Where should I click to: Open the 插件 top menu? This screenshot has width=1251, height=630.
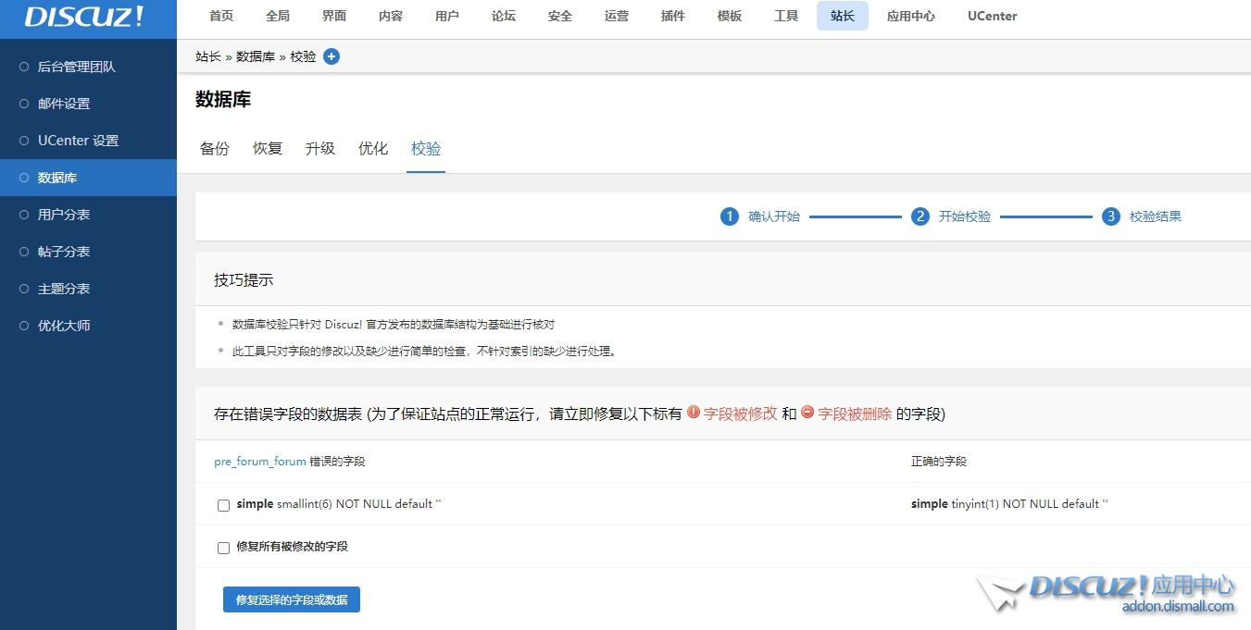tap(673, 16)
